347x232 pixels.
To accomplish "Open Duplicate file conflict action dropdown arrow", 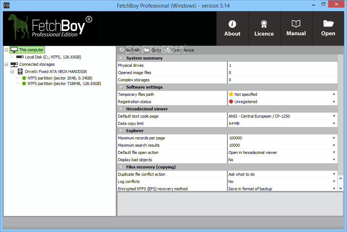I will (334, 174).
